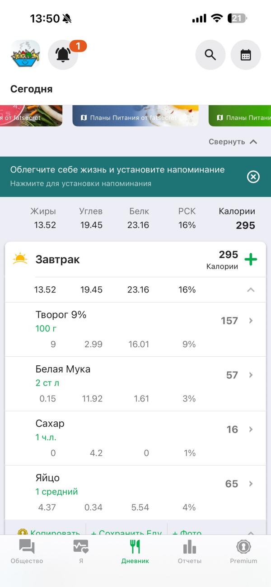Image resolution: width=271 pixels, height=587 pixels.
Task: Open the Premium tab
Action: click(243, 552)
